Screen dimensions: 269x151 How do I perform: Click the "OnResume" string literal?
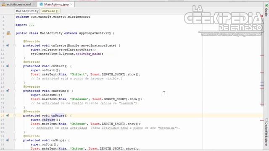point(79,99)
